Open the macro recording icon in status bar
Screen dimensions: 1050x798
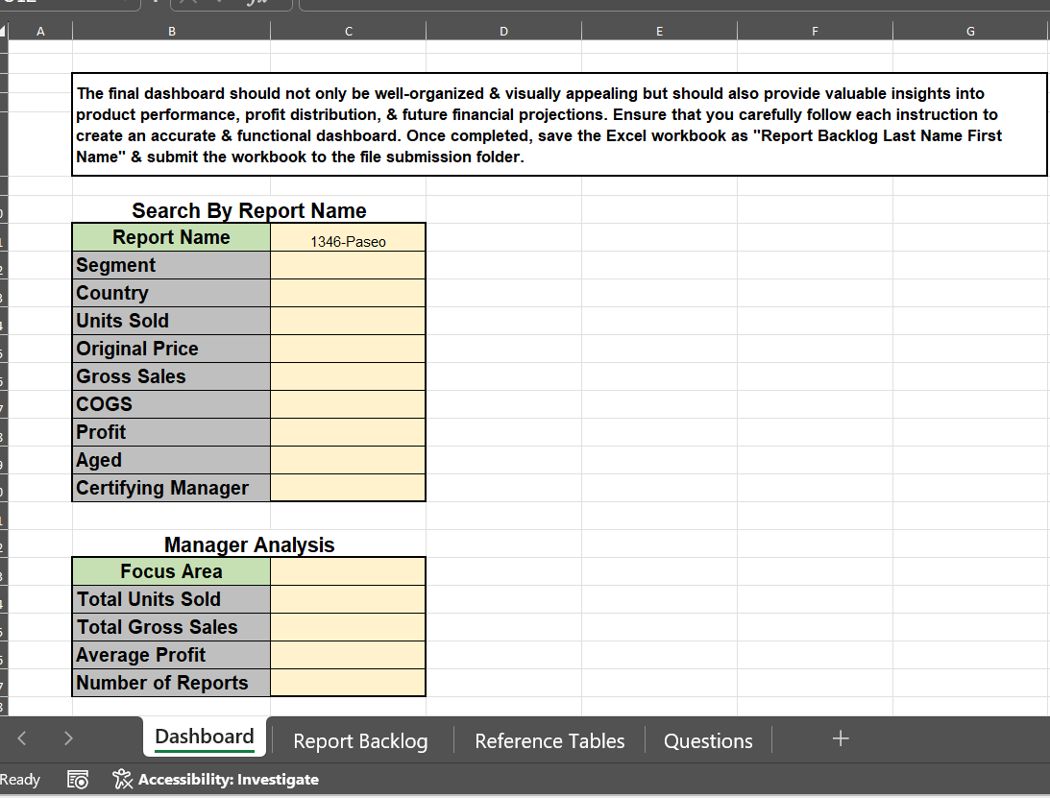pyautogui.click(x=77, y=779)
